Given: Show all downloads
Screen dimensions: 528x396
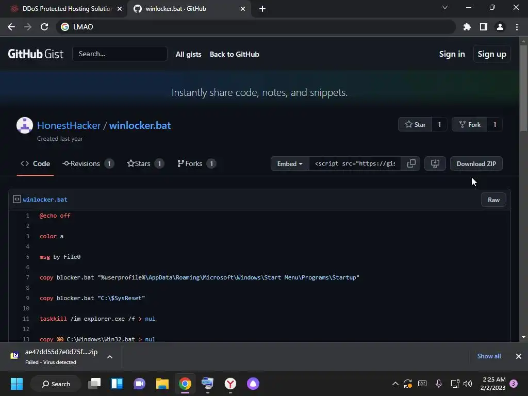Looking at the screenshot, I should [489, 356].
